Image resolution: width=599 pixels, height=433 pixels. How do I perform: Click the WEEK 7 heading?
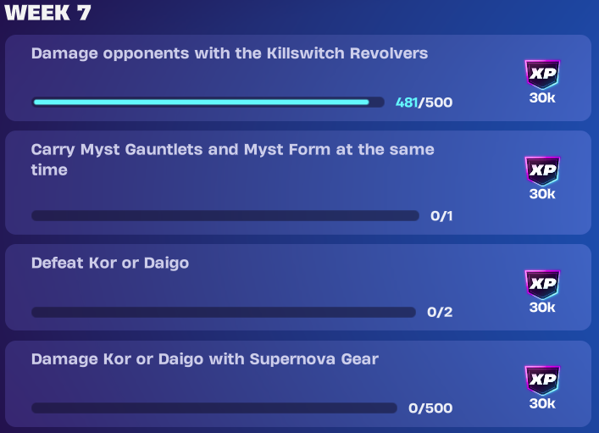[x=47, y=13]
